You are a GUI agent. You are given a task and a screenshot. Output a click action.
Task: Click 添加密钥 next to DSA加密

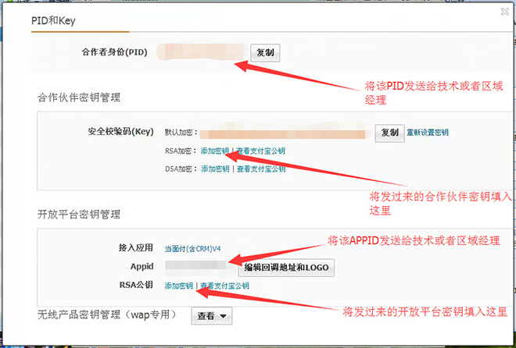click(215, 169)
